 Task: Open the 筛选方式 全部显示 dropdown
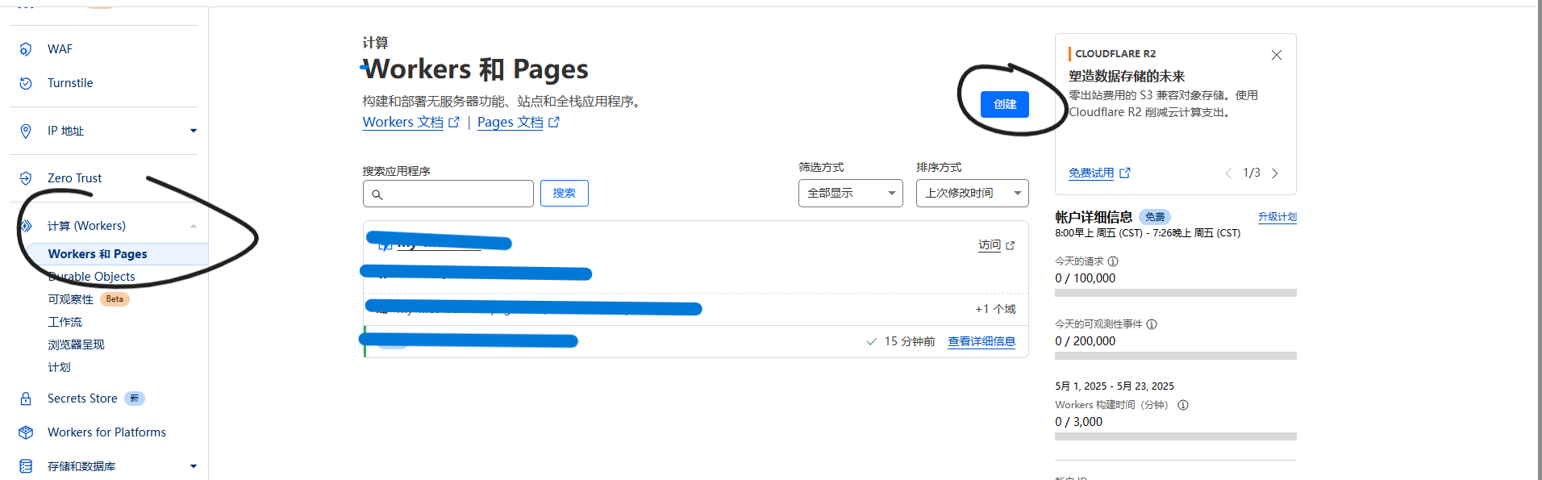click(850, 193)
